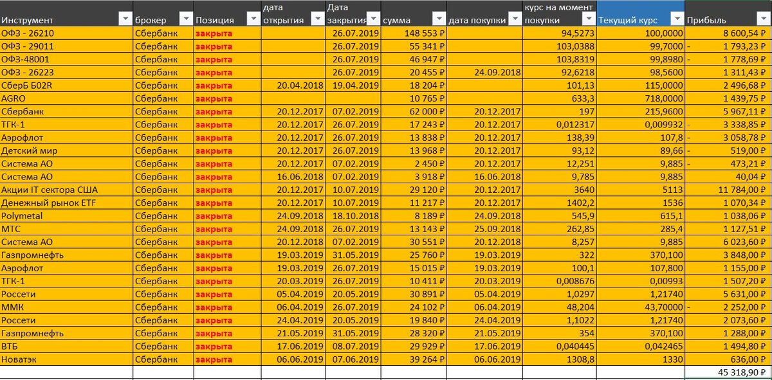This screenshot has width=772, height=380.
Task: Click the current rate 5113 cell
Action: [641, 190]
